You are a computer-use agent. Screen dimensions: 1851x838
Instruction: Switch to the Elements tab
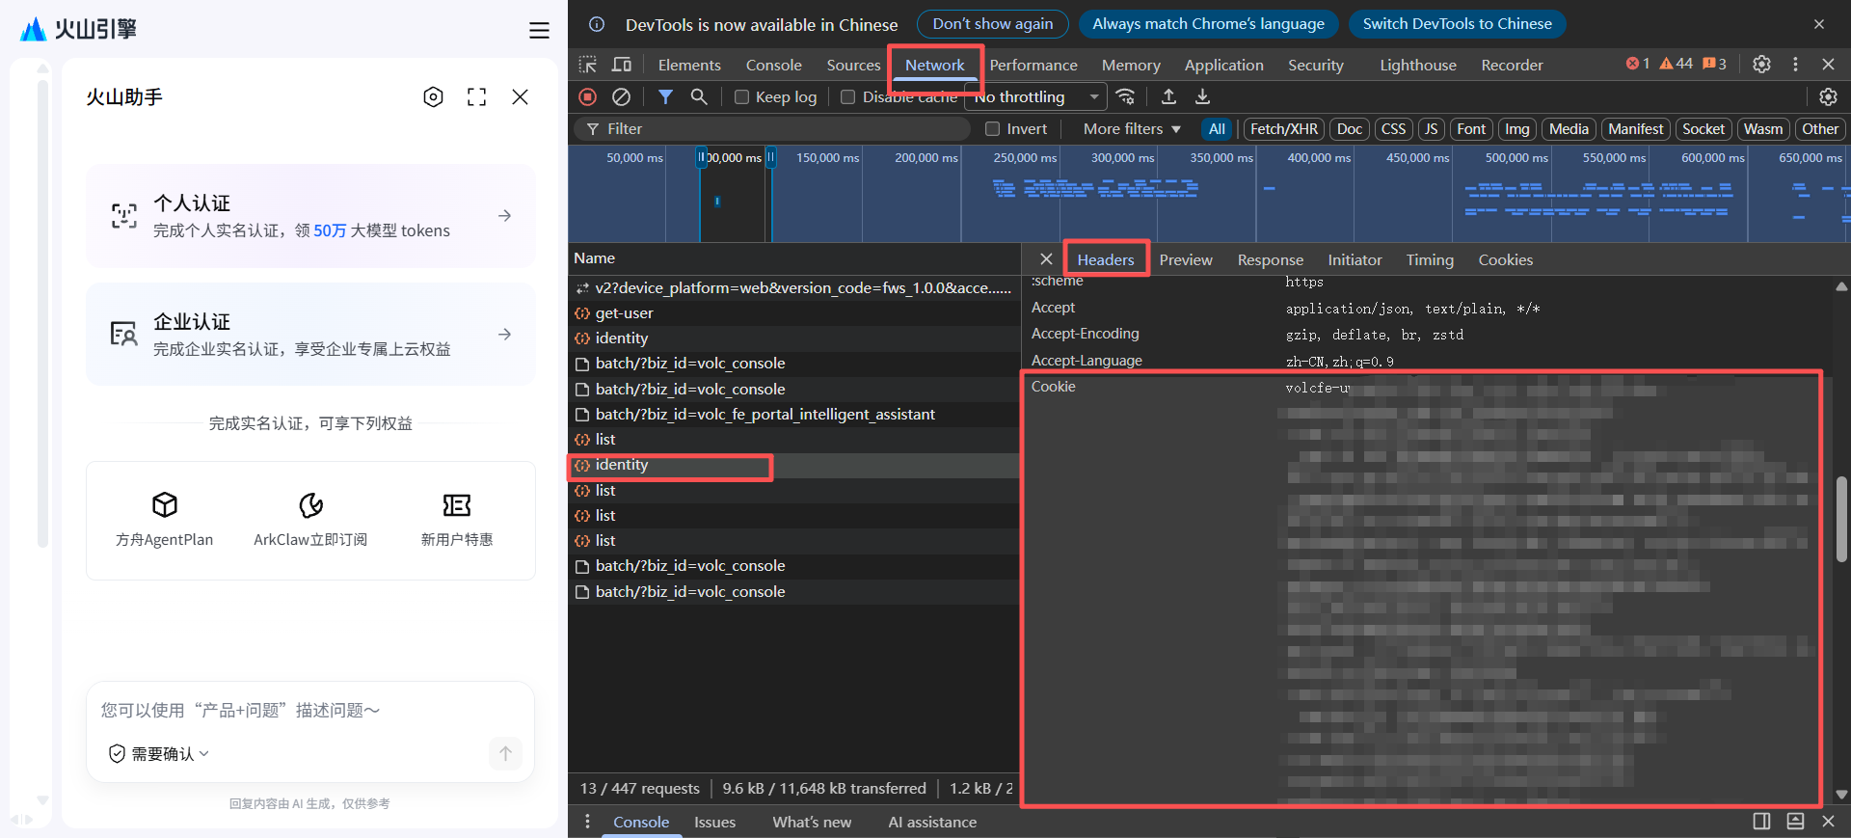pos(689,65)
